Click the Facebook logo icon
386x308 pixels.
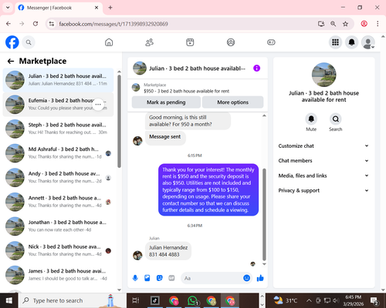[x=12, y=42]
